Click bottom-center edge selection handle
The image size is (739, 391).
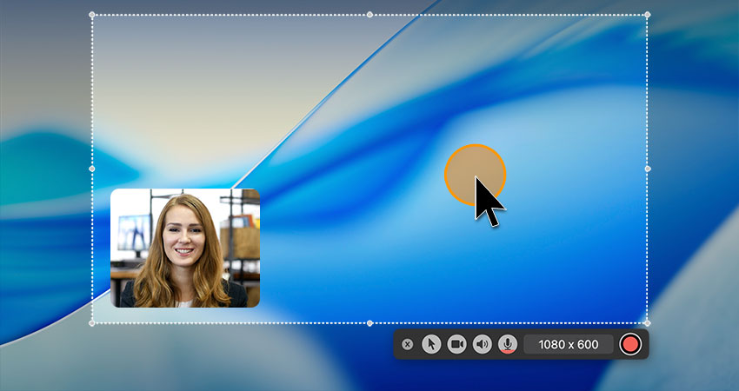(x=369, y=322)
